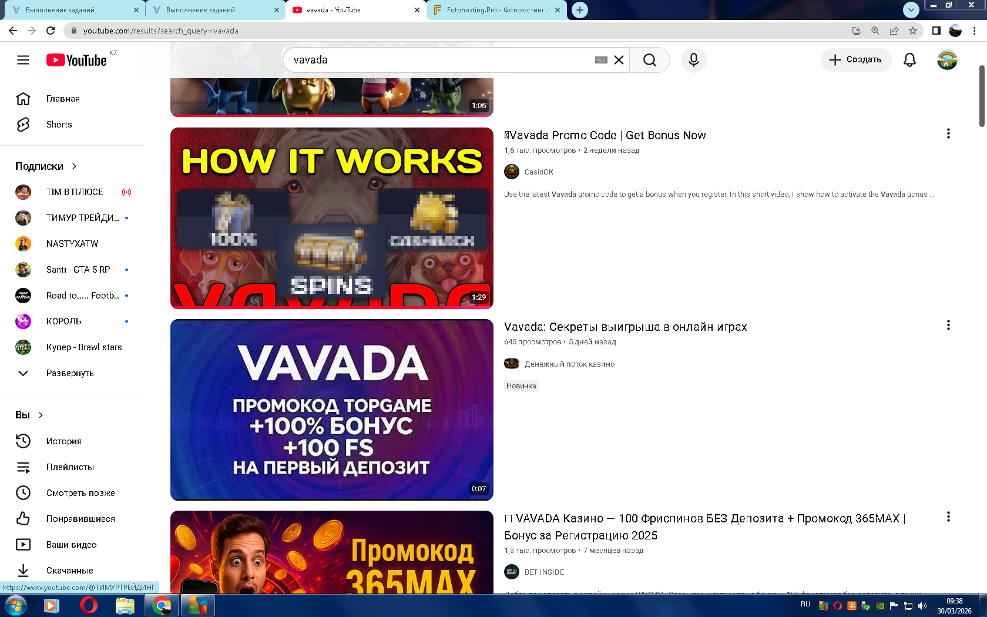Share this page from address bar
987x617 pixels.
[x=894, y=31]
